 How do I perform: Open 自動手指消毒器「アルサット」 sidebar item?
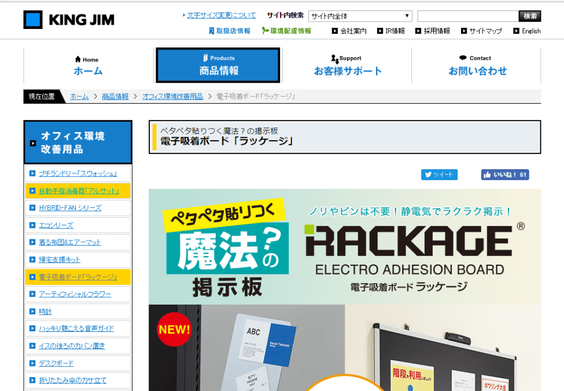(79, 191)
